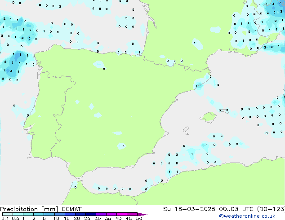Image resolution: width=285 pixels, height=220 pixels.
Task: Choose the 35 to 40 mm violet swatch
Action: tap(111, 214)
